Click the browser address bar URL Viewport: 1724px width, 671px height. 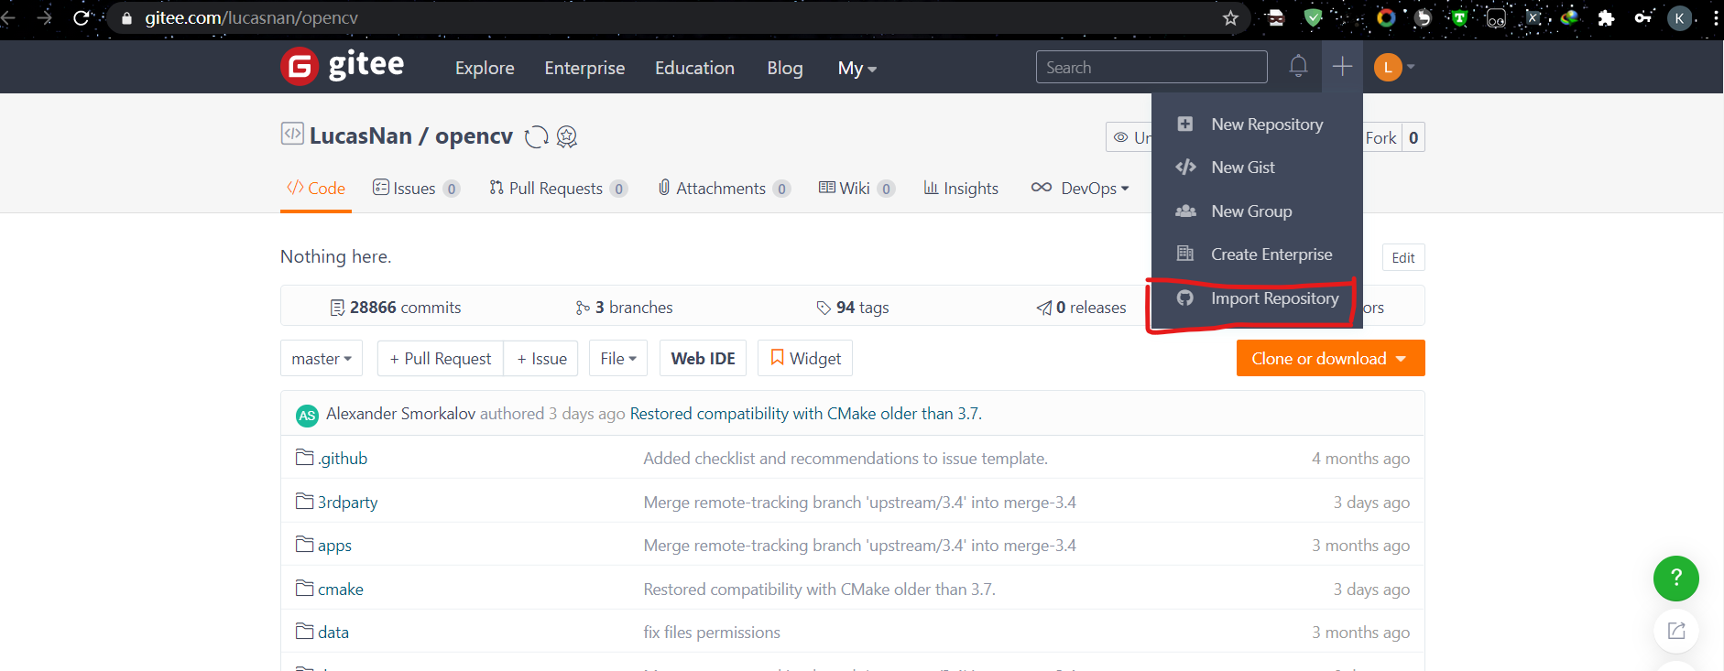point(251,18)
